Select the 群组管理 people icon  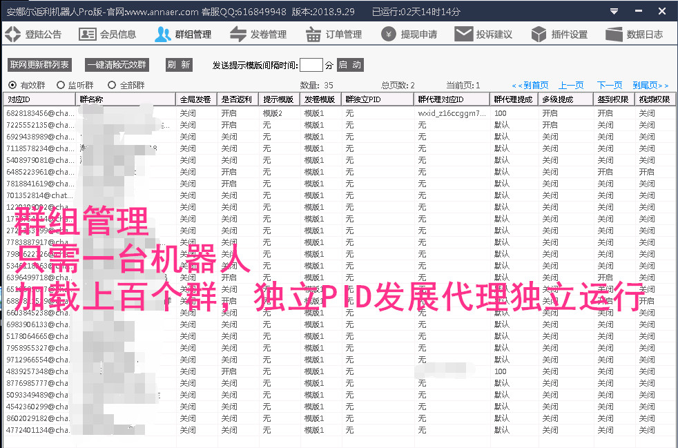point(162,34)
